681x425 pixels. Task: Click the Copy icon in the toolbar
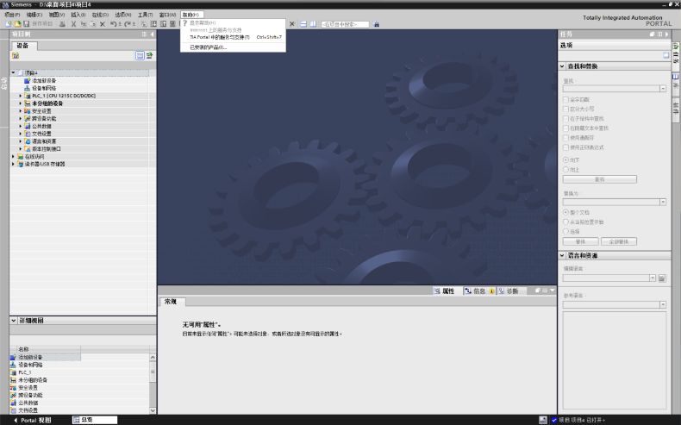click(x=84, y=24)
